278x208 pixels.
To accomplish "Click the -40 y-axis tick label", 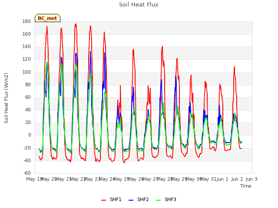I will click(x=27, y=160).
